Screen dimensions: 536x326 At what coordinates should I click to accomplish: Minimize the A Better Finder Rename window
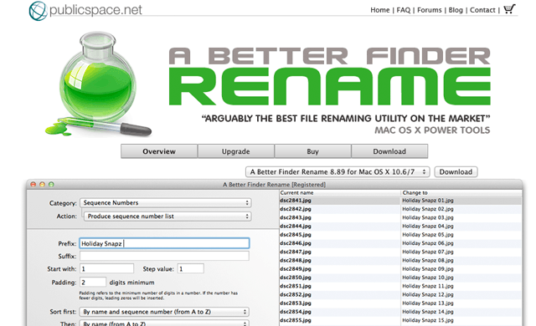[43, 185]
